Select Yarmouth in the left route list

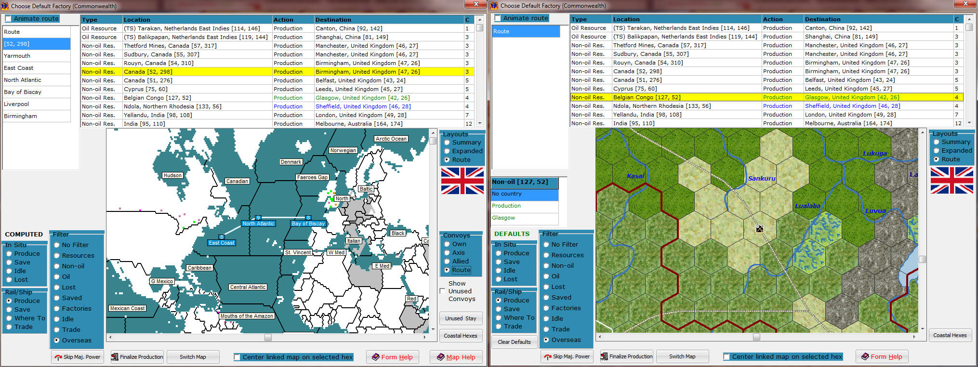(37, 56)
